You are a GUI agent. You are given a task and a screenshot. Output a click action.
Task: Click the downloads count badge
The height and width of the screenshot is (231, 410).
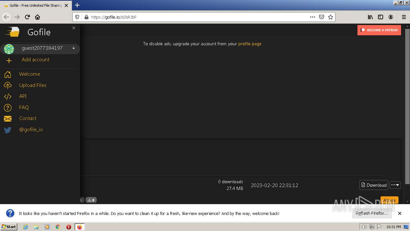[x=92, y=200]
